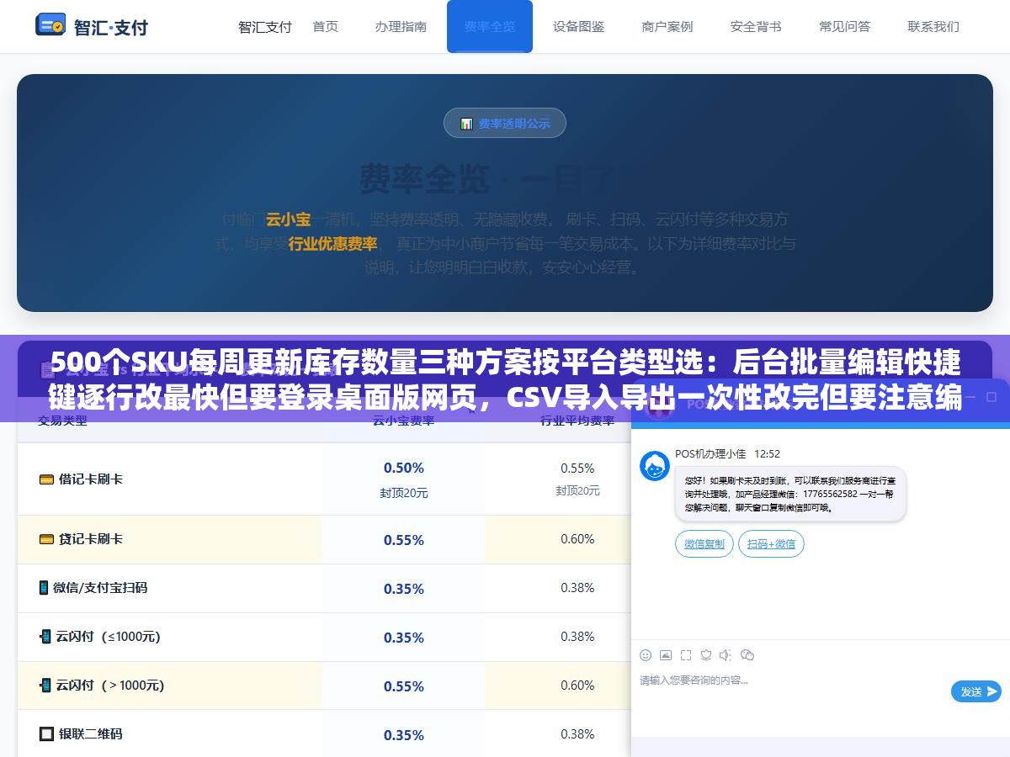Click the 借记卡刷卡 row label
Viewport: 1010px width, 757px height.
click(90, 479)
